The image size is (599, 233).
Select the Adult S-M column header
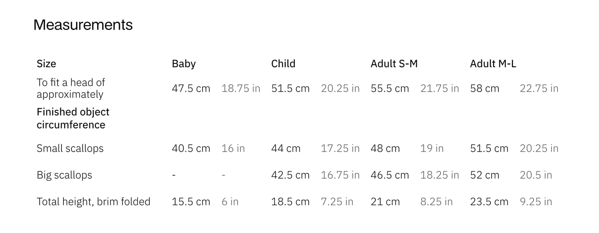tap(394, 64)
